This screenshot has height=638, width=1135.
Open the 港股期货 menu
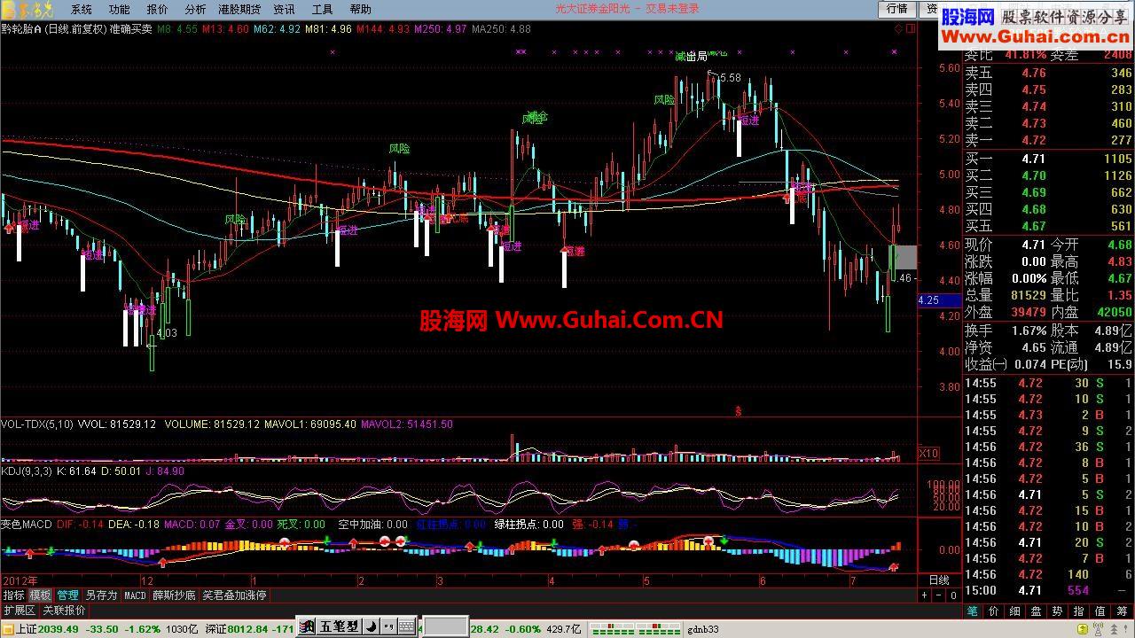tap(239, 10)
